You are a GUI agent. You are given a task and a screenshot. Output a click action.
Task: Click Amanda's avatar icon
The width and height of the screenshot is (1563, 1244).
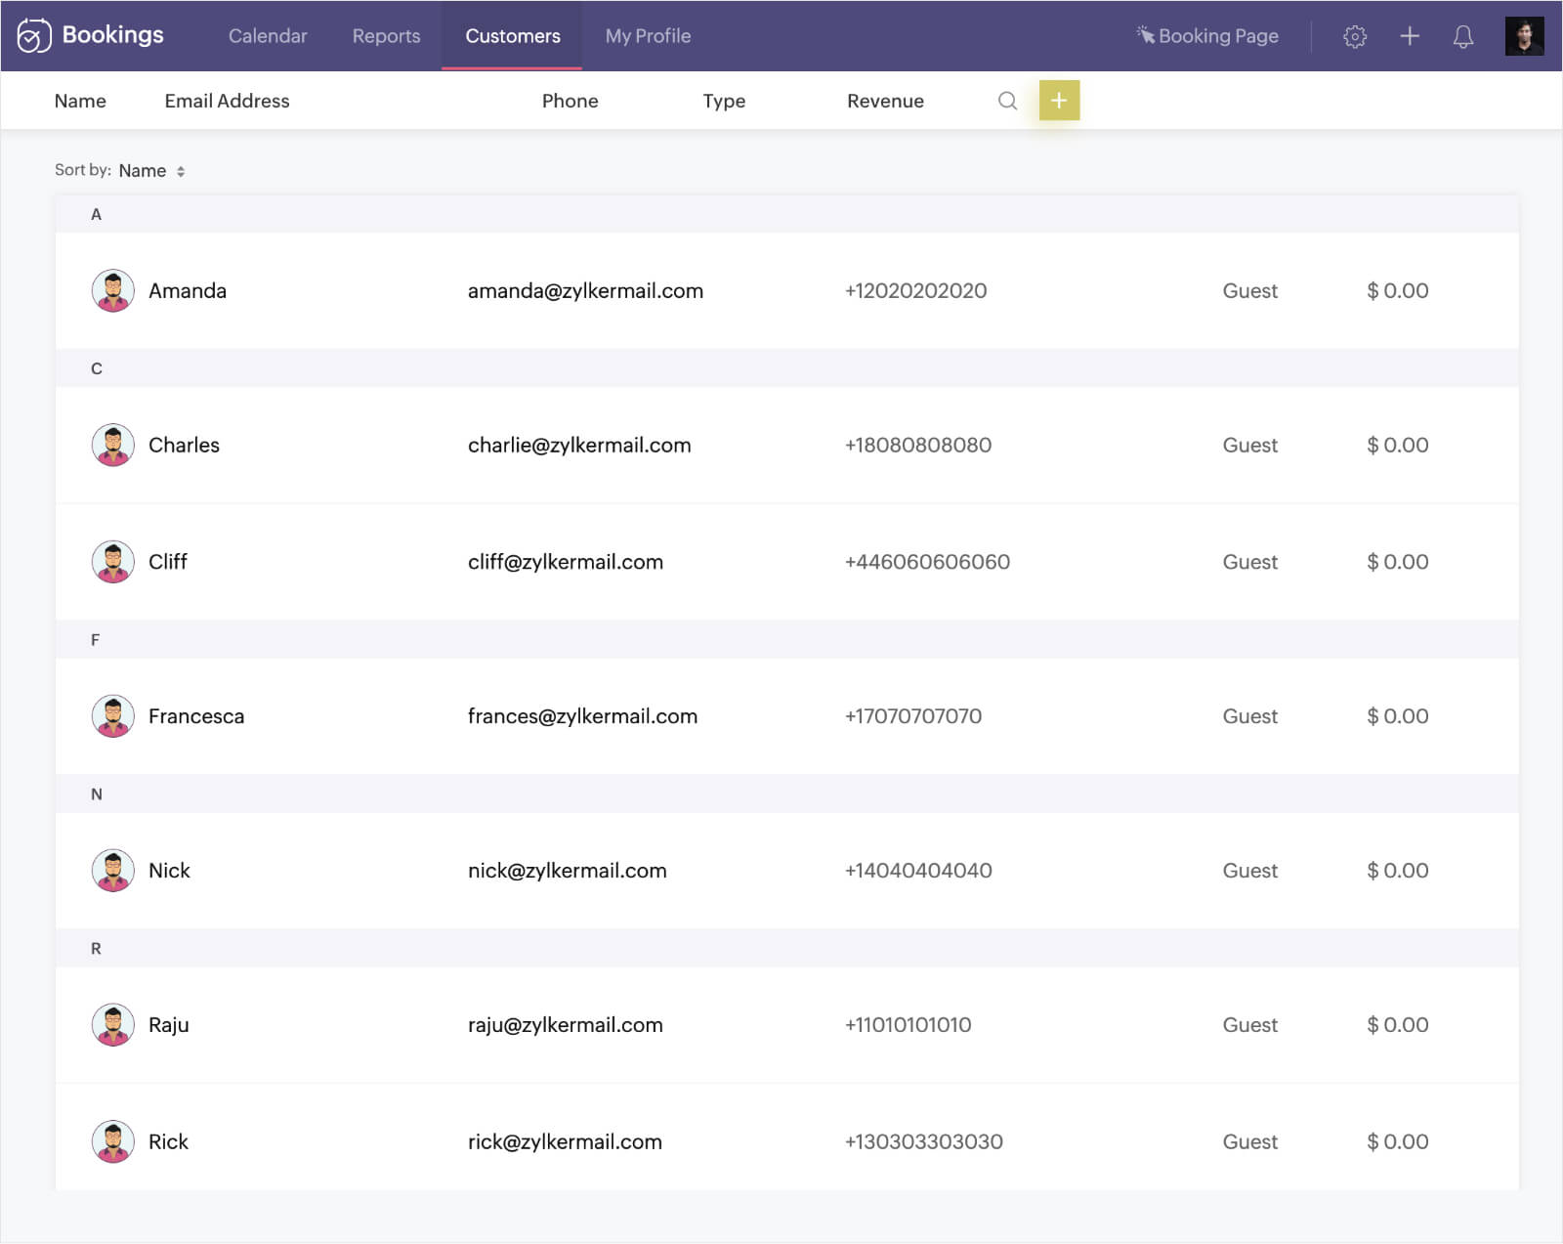point(112,290)
